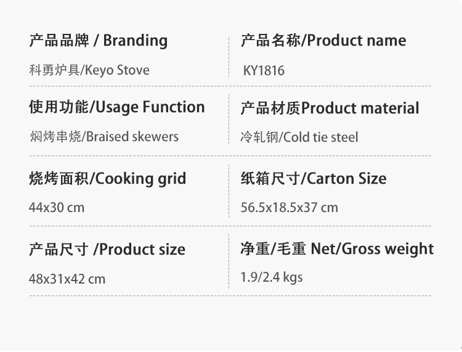The width and height of the screenshot is (462, 352).
Task: Click the Braised skewers text
Action: click(x=132, y=137)
